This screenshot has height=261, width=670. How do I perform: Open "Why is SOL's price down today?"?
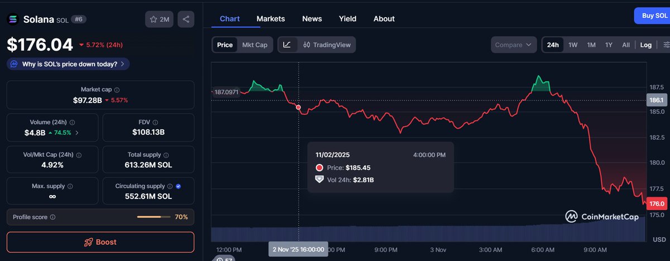[68, 64]
